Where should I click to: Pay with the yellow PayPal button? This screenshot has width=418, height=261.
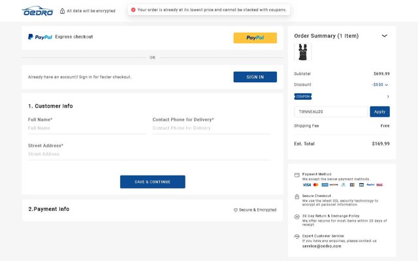click(255, 38)
